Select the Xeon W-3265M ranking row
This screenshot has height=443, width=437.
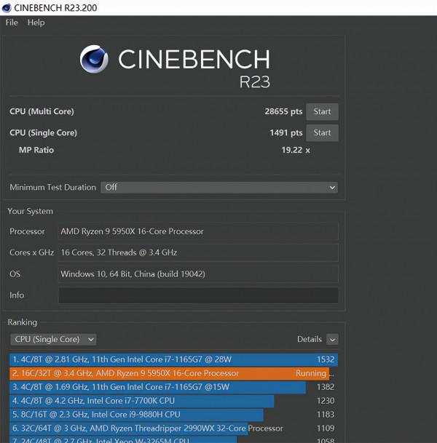(x=173, y=439)
